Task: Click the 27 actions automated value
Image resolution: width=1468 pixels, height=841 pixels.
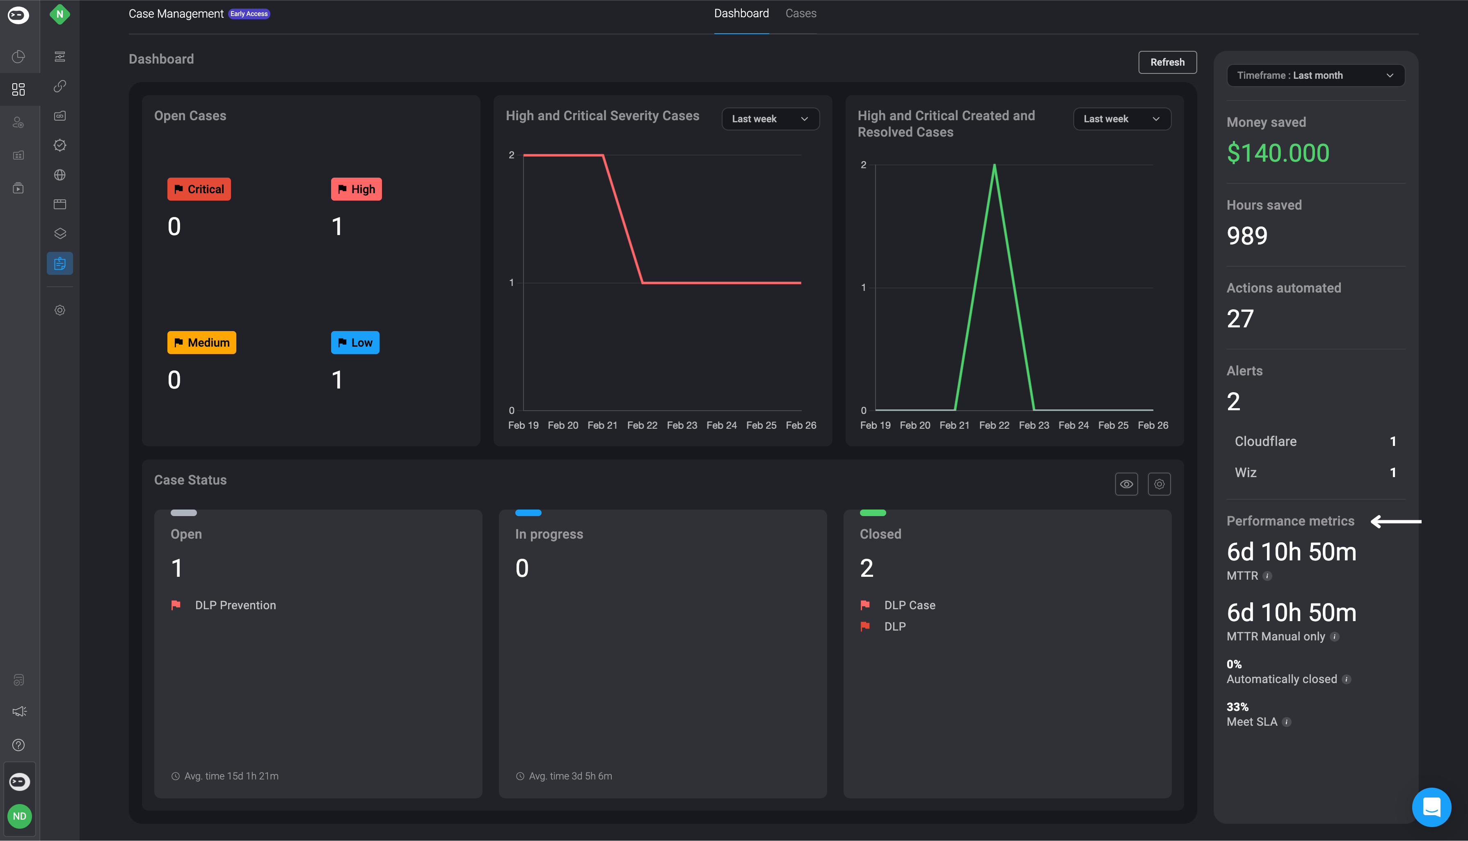Action: coord(1240,319)
